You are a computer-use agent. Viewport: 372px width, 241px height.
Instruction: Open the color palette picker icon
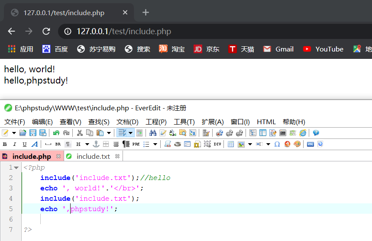[297, 144]
